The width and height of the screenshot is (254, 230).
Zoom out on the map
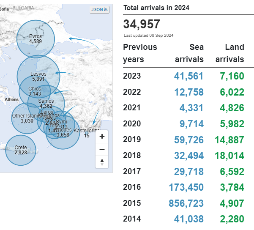pyautogui.click(x=102, y=149)
